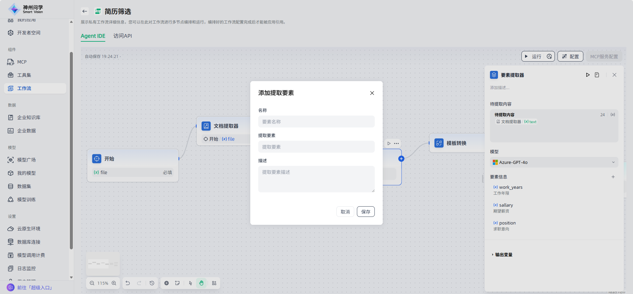
Task: Click the auto-layout grid icon
Action: point(214,283)
